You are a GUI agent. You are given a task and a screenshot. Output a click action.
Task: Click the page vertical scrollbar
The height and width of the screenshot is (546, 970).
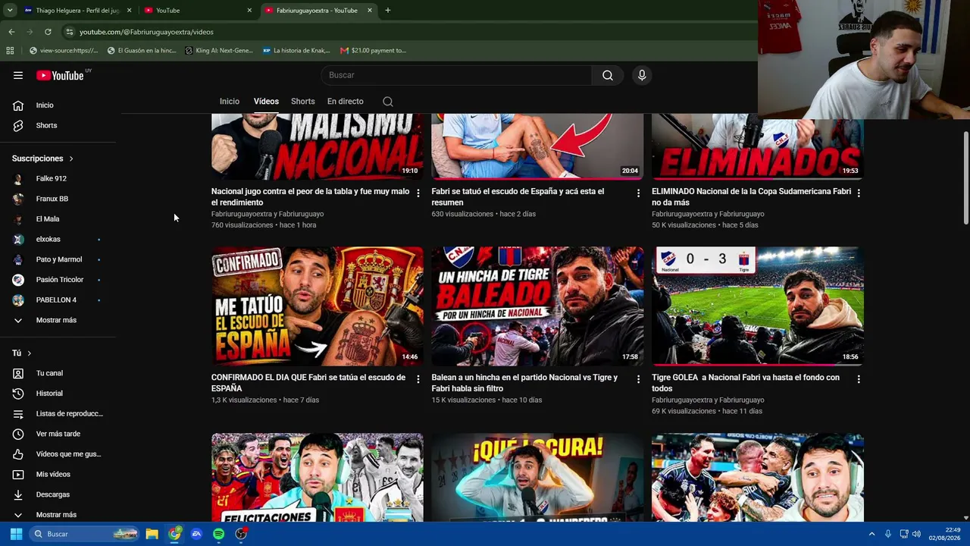tap(965, 178)
